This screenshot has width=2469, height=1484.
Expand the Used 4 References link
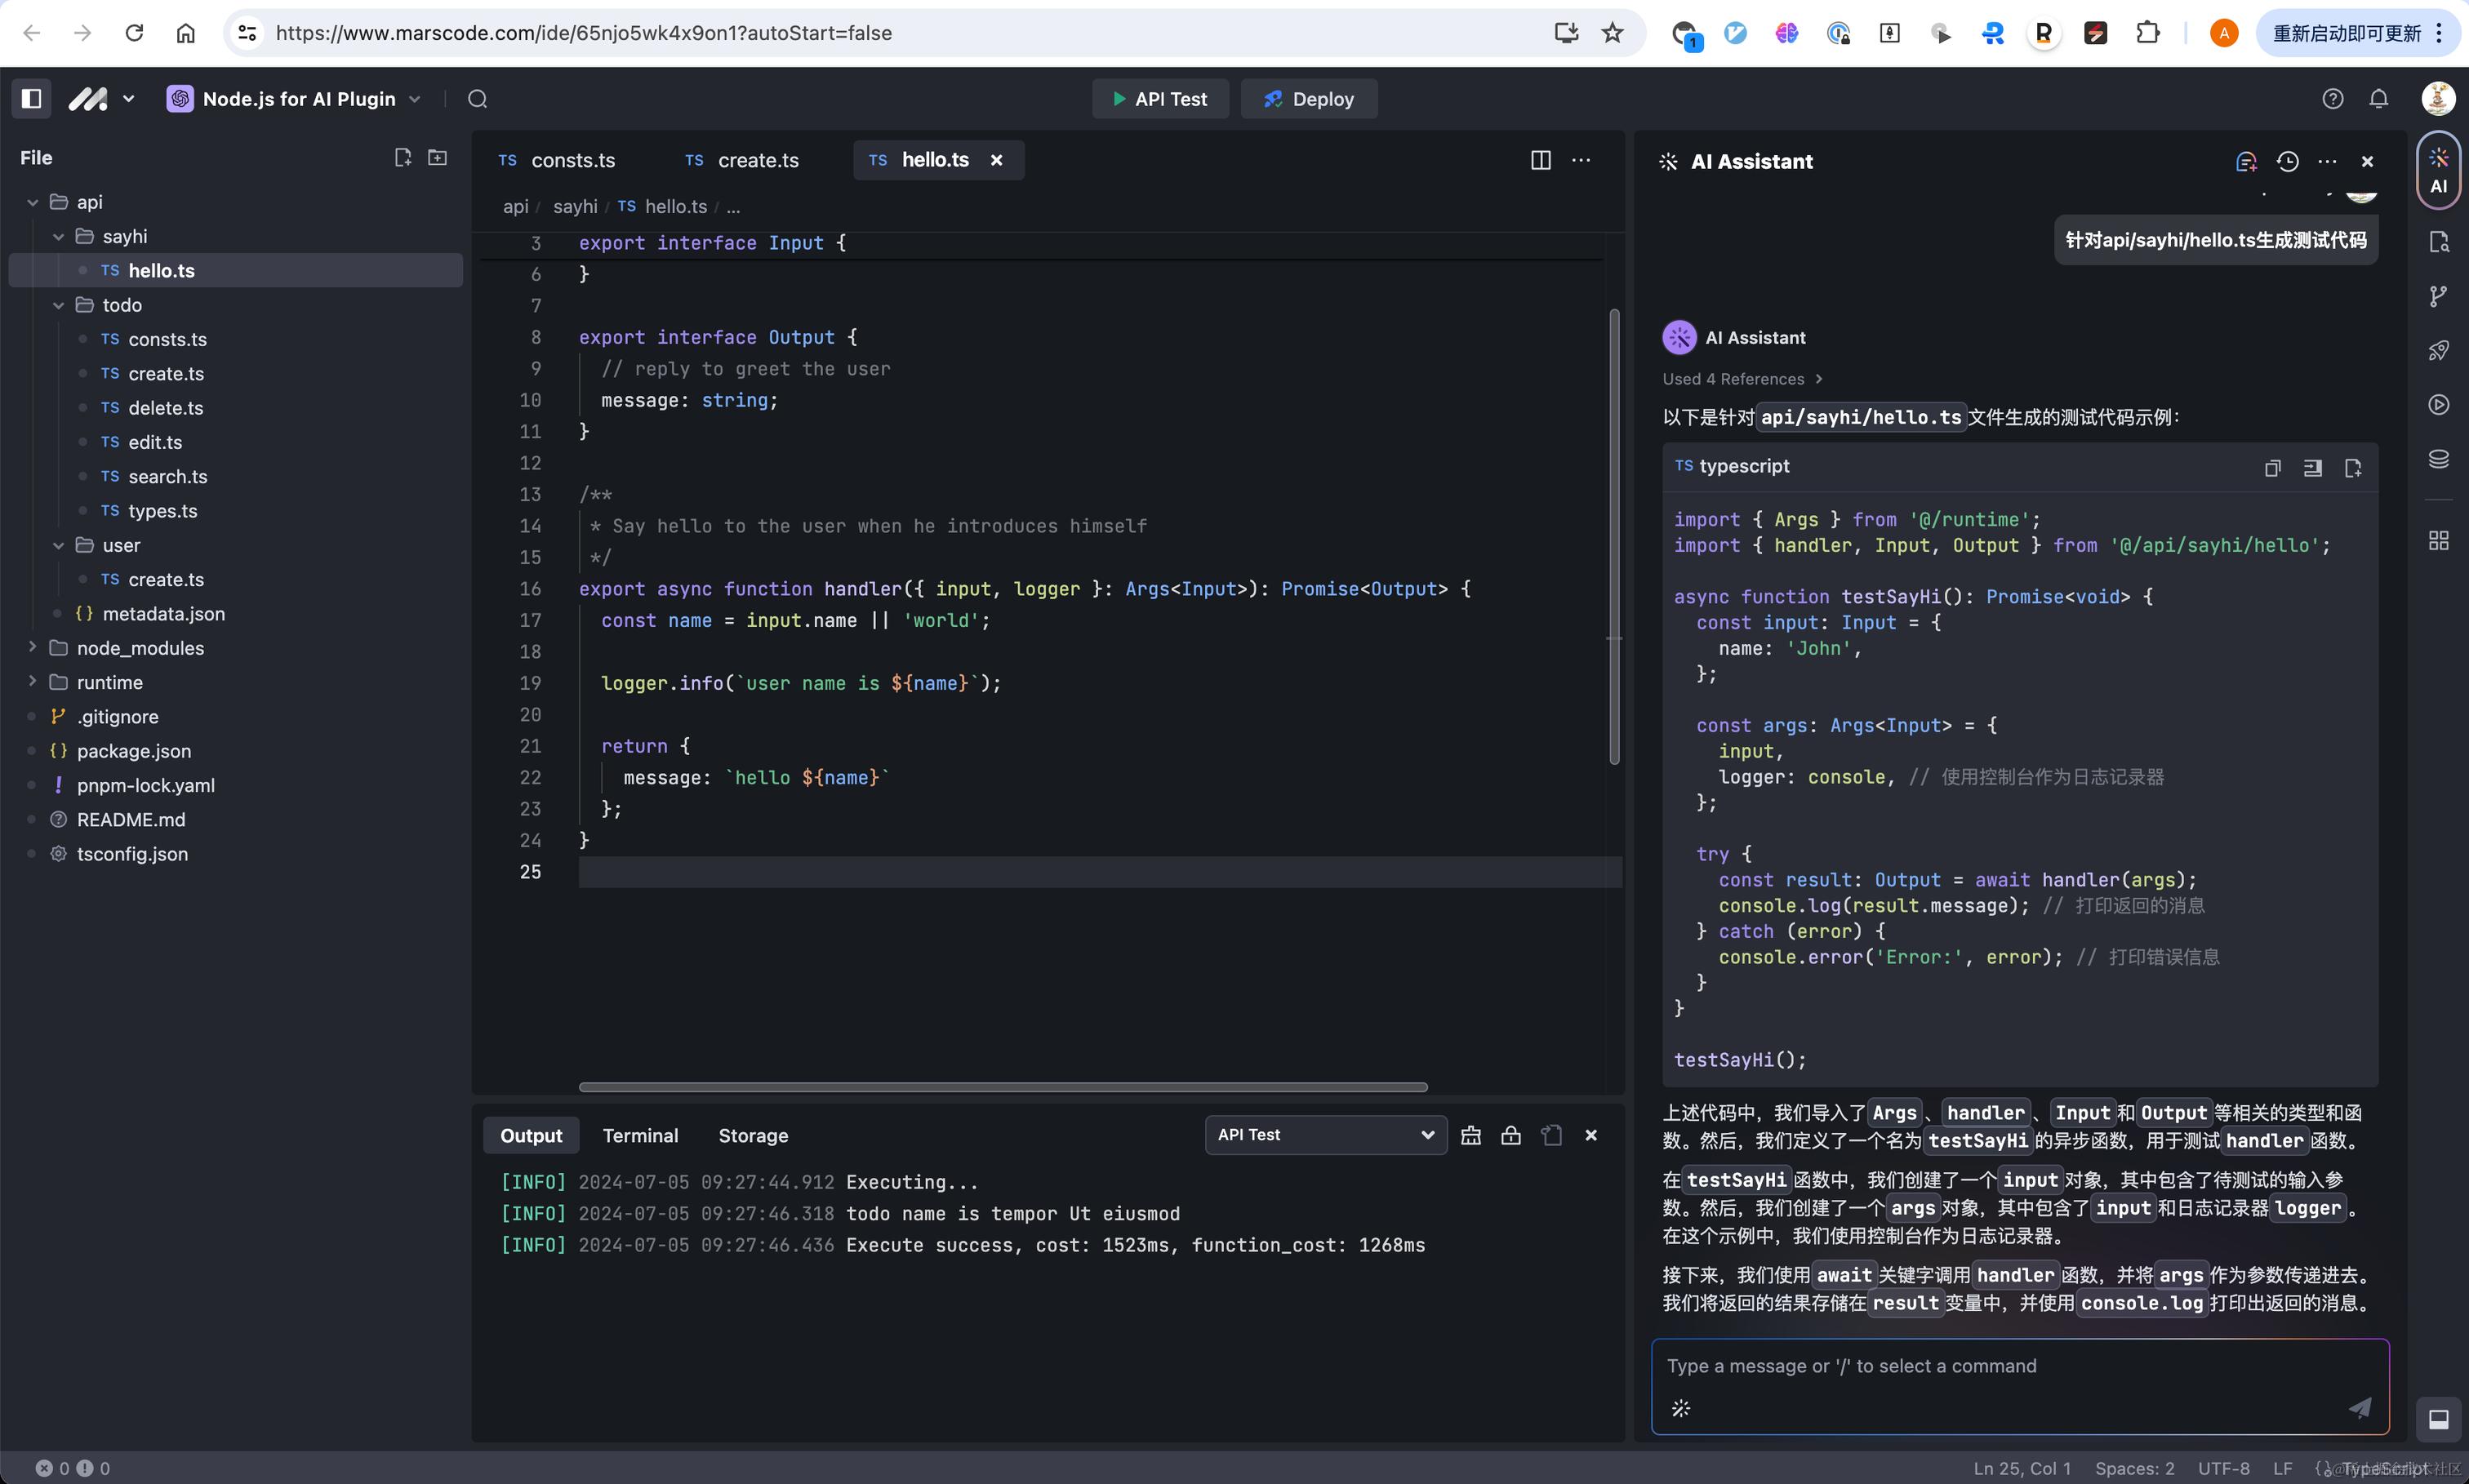pyautogui.click(x=1742, y=379)
